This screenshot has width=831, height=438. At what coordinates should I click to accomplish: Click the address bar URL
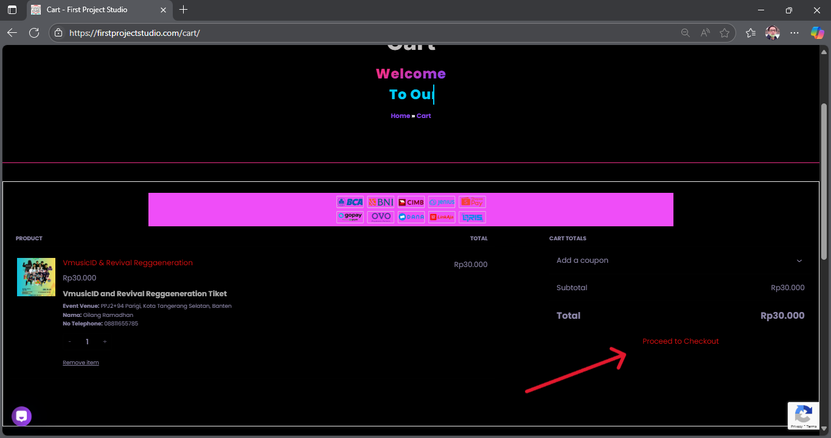(135, 33)
